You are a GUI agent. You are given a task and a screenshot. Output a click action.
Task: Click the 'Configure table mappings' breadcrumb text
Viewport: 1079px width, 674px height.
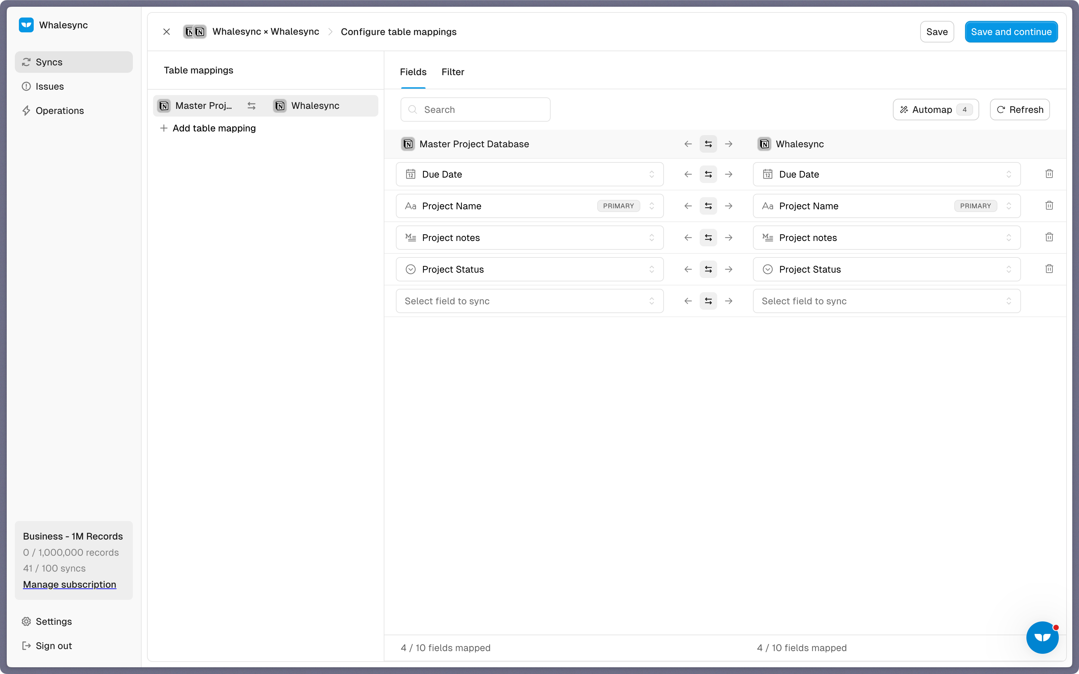click(x=399, y=32)
